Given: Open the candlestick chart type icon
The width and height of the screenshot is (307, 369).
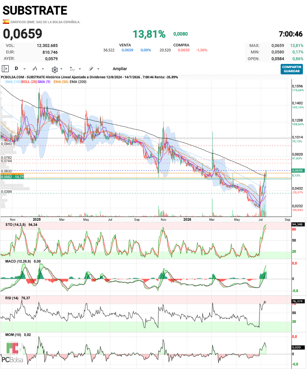Looking at the screenshot, I should pyautogui.click(x=35, y=69).
